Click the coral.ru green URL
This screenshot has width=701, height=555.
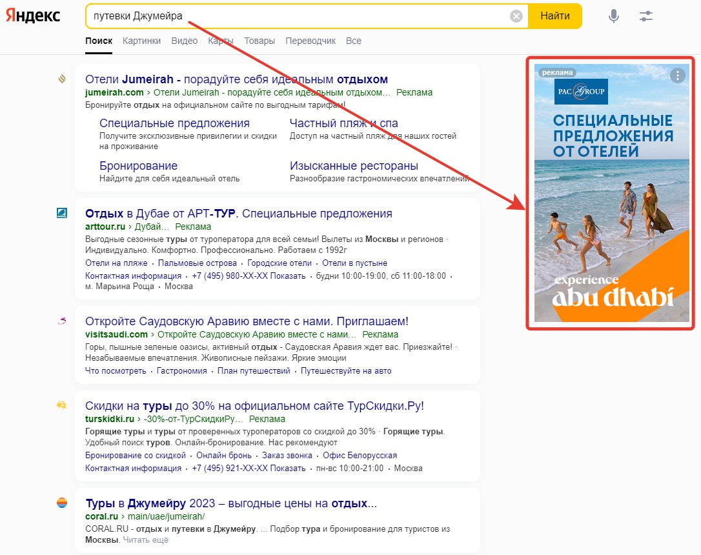click(101, 516)
